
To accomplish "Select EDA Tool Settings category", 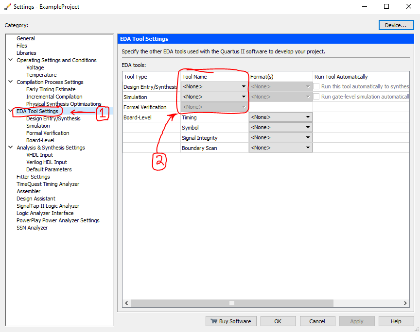I will (x=37, y=111).
